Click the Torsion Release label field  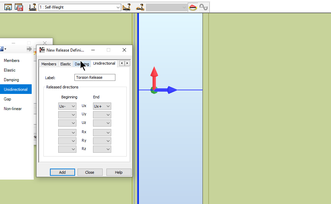[94, 77]
